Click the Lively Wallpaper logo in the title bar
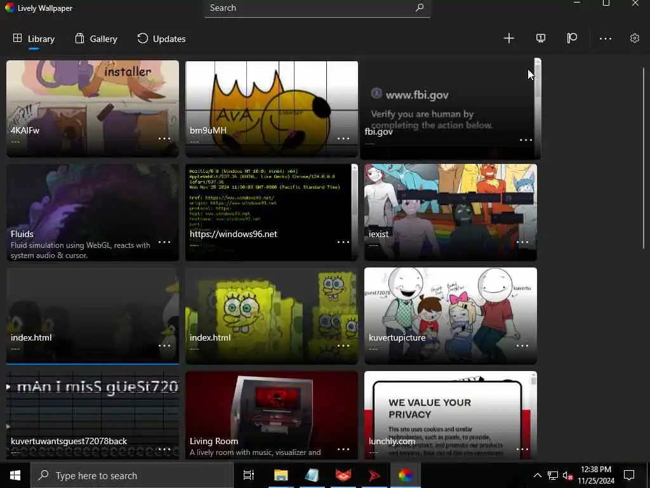The height and width of the screenshot is (488, 650). coord(10,8)
